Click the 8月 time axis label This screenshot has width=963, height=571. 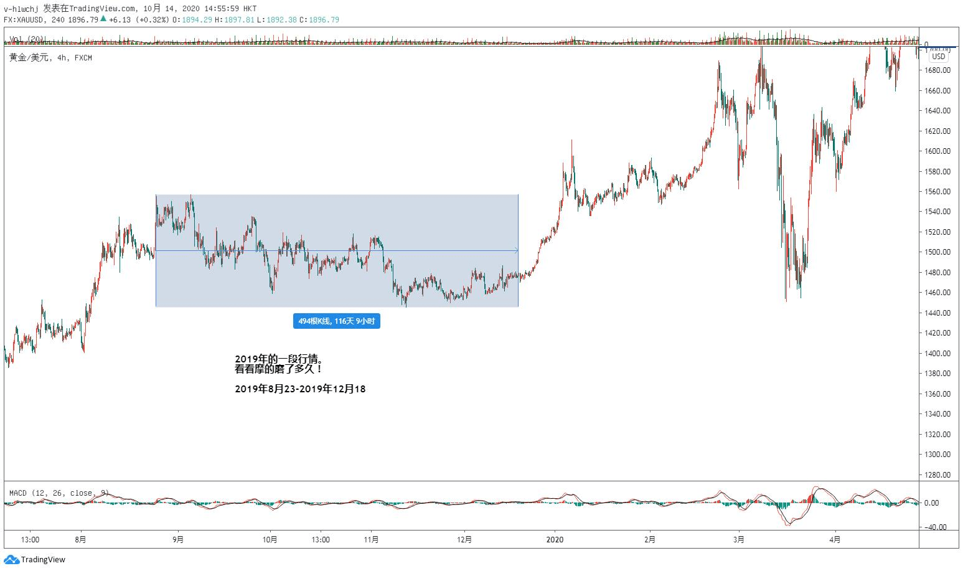coord(80,540)
